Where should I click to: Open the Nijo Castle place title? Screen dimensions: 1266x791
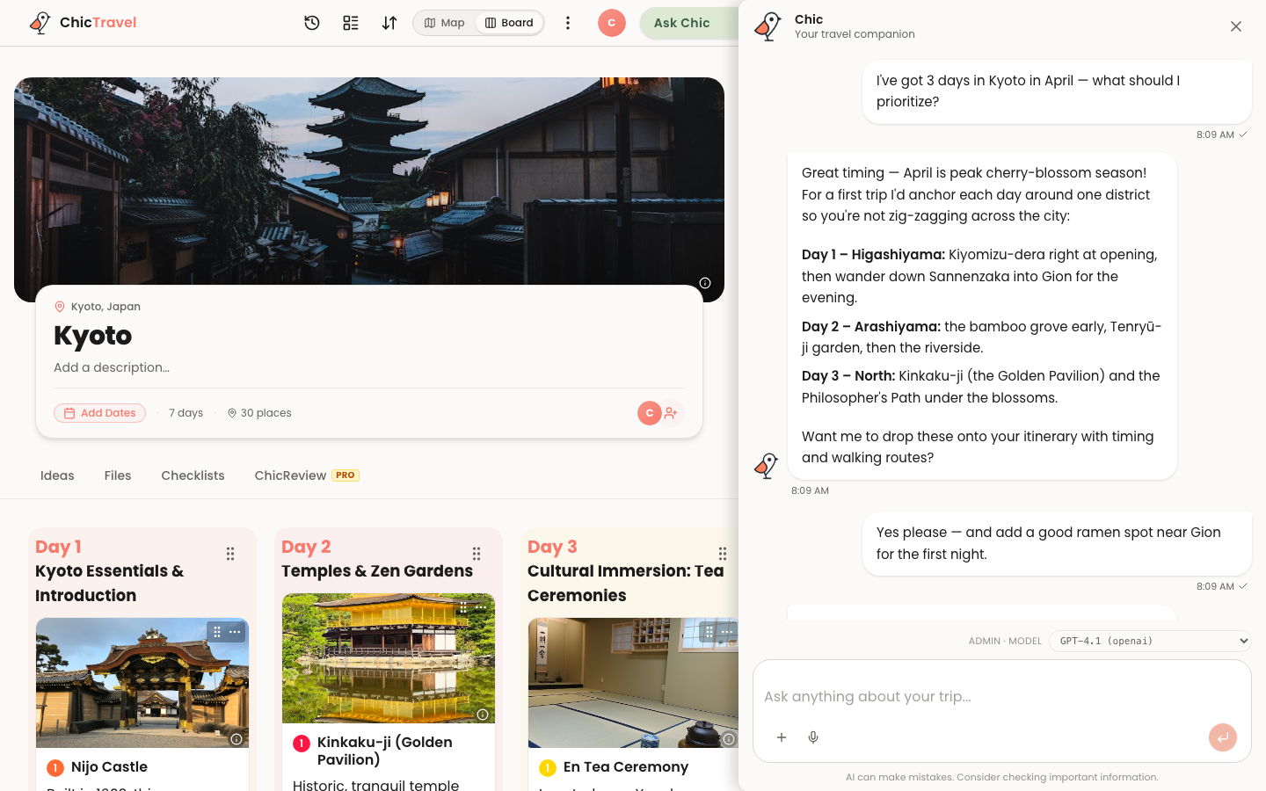coord(109,767)
